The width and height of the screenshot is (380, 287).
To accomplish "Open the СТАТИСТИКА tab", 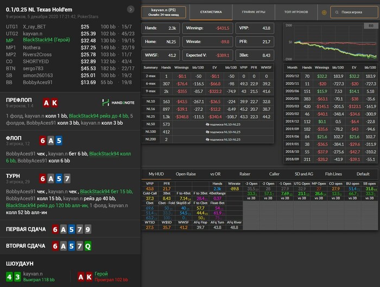I will click(x=211, y=12).
